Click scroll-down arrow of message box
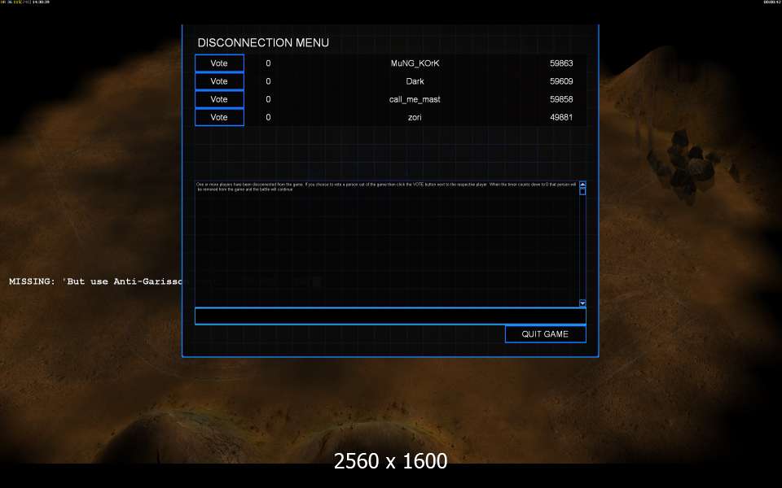This screenshot has height=488, width=782. pyautogui.click(x=582, y=303)
